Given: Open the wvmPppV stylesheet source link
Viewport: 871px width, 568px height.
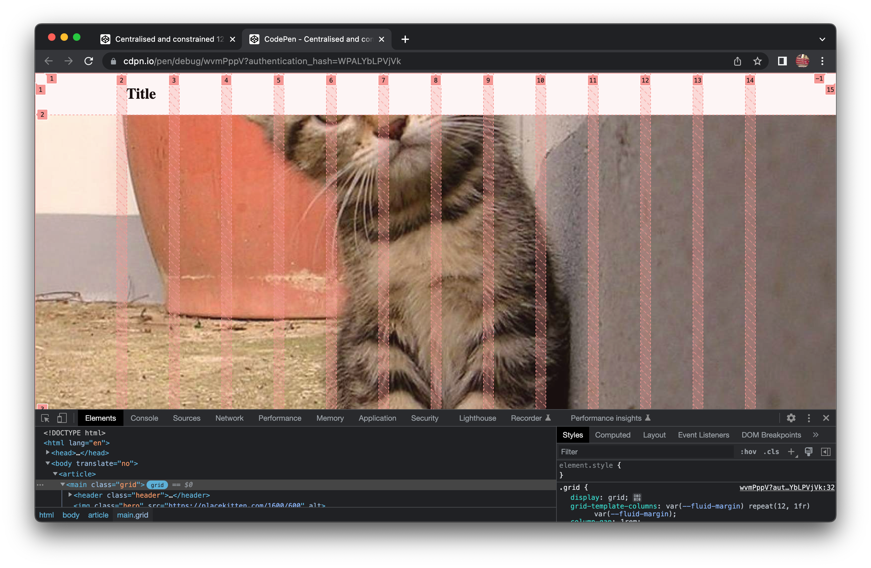Looking at the screenshot, I should click(x=787, y=487).
